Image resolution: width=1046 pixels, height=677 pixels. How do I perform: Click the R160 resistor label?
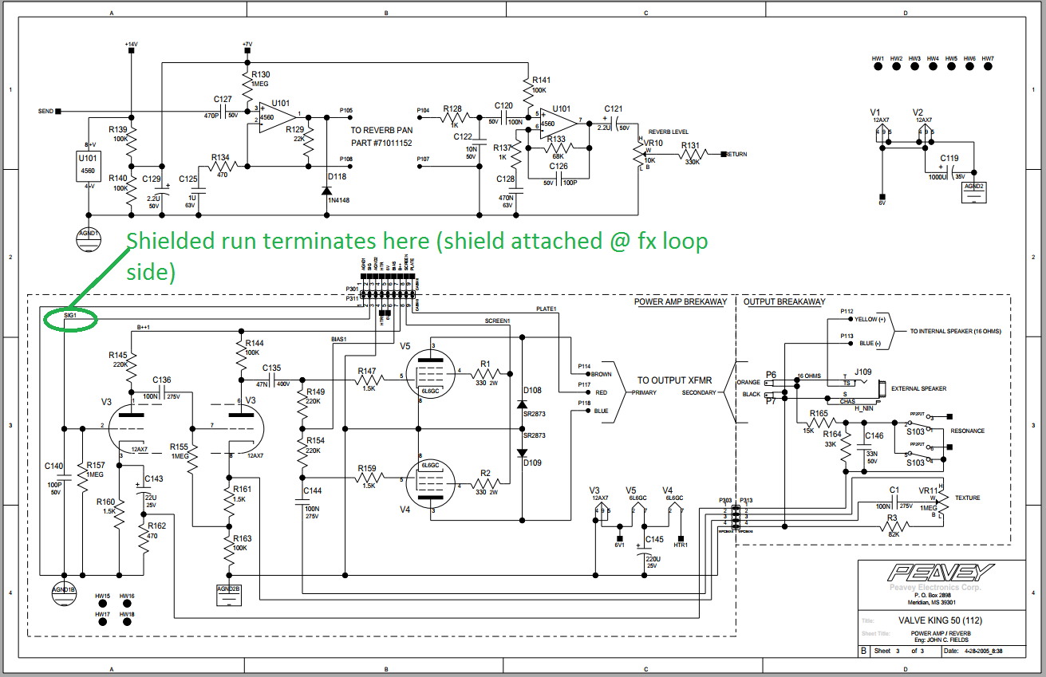pyautogui.click(x=105, y=502)
